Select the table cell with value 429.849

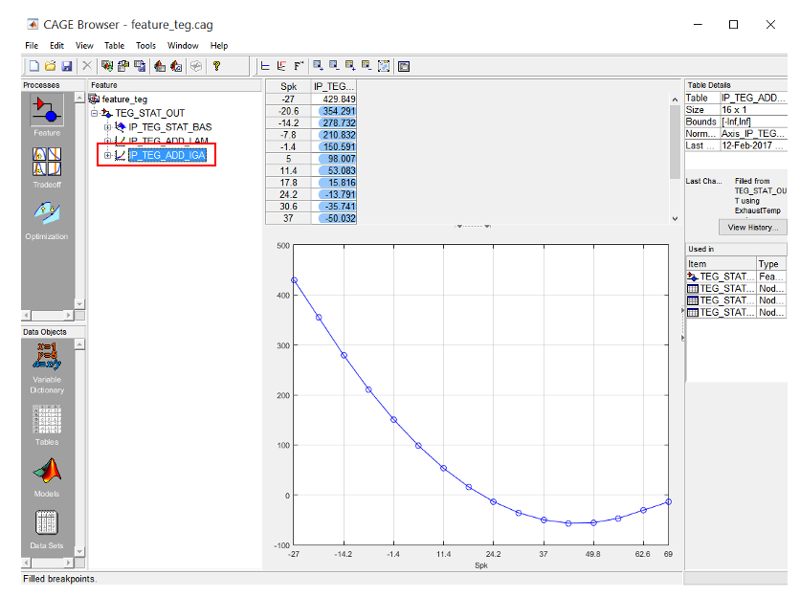tap(334, 99)
